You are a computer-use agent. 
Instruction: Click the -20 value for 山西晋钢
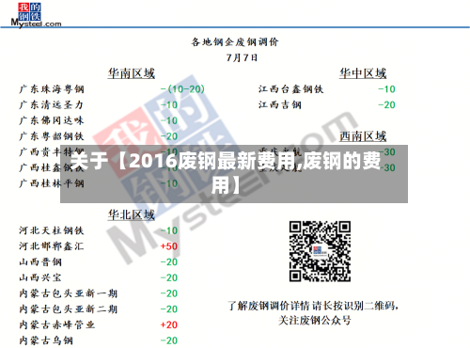169,262
